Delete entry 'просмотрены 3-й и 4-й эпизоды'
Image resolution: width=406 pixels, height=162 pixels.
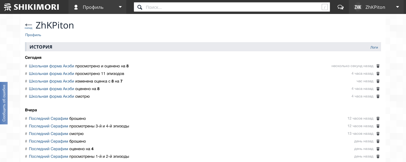pos(378,126)
